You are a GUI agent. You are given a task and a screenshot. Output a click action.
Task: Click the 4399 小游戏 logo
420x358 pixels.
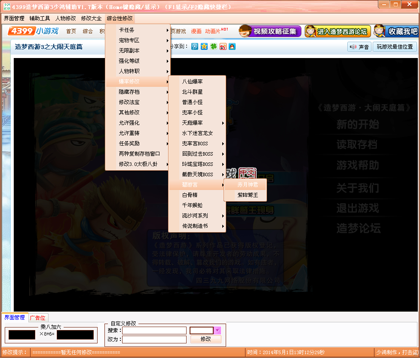click(x=33, y=31)
